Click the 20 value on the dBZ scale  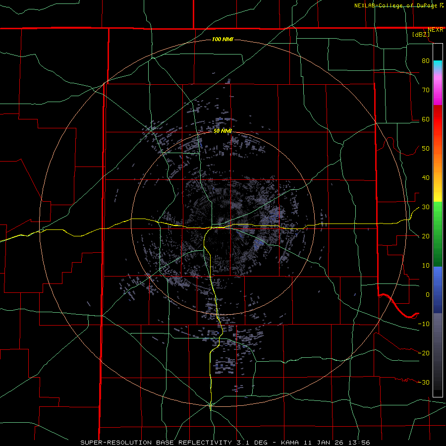pos(426,236)
